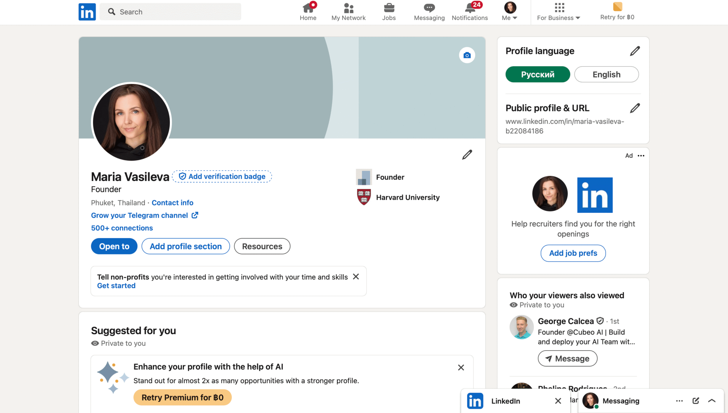Click the Open to button
Viewport: 728px width, 413px height.
pyautogui.click(x=114, y=246)
